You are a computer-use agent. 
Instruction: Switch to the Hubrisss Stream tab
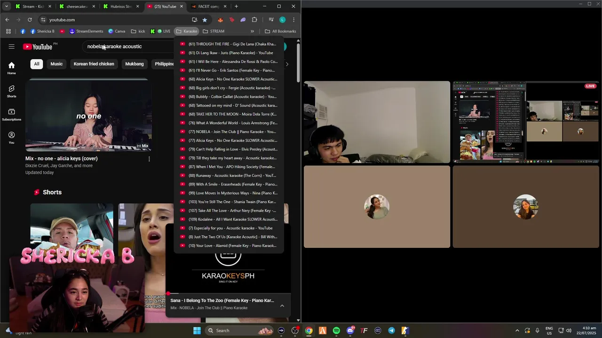tap(121, 7)
